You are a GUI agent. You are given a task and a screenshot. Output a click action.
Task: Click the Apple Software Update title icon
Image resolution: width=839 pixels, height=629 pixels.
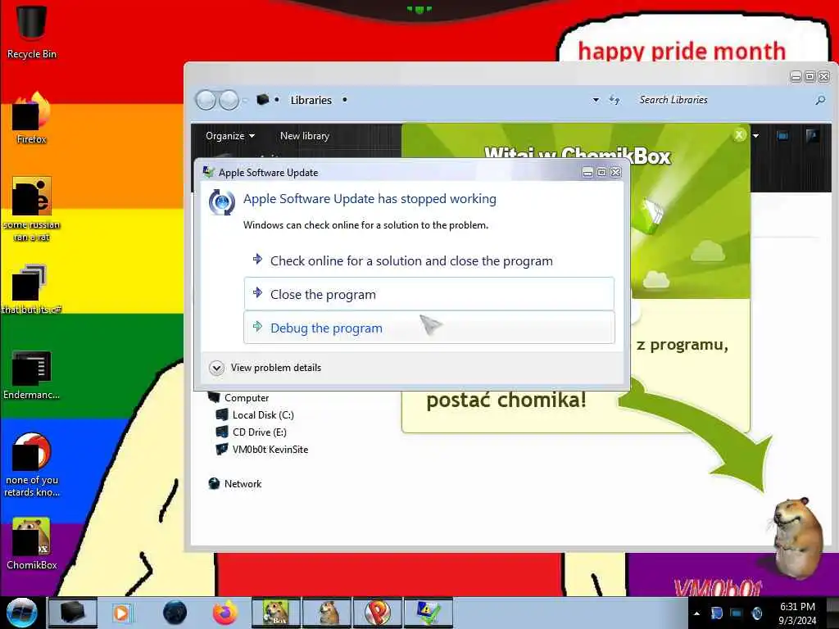point(208,172)
